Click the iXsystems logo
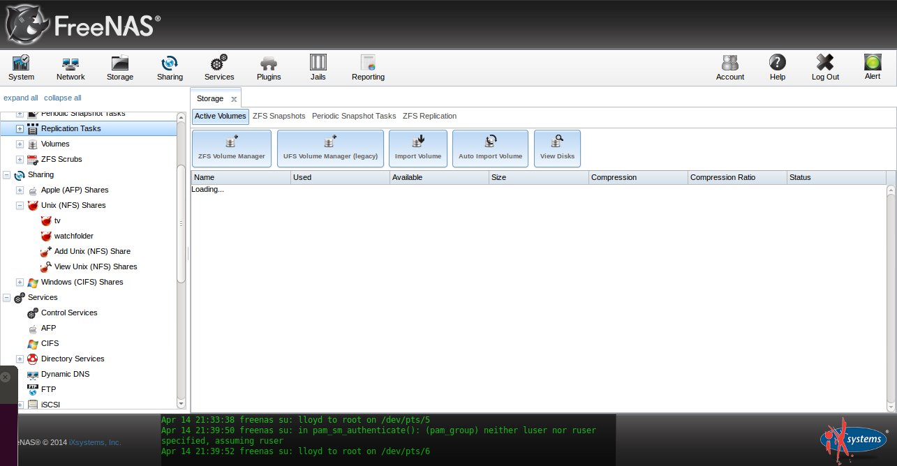897x466 pixels. pyautogui.click(x=854, y=440)
